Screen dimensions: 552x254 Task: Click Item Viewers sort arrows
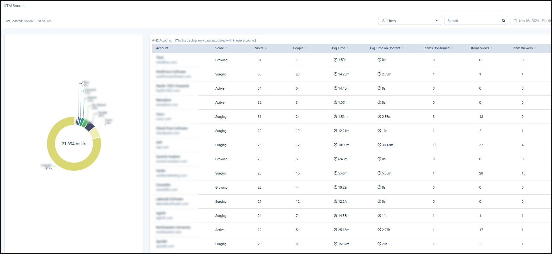click(535, 48)
